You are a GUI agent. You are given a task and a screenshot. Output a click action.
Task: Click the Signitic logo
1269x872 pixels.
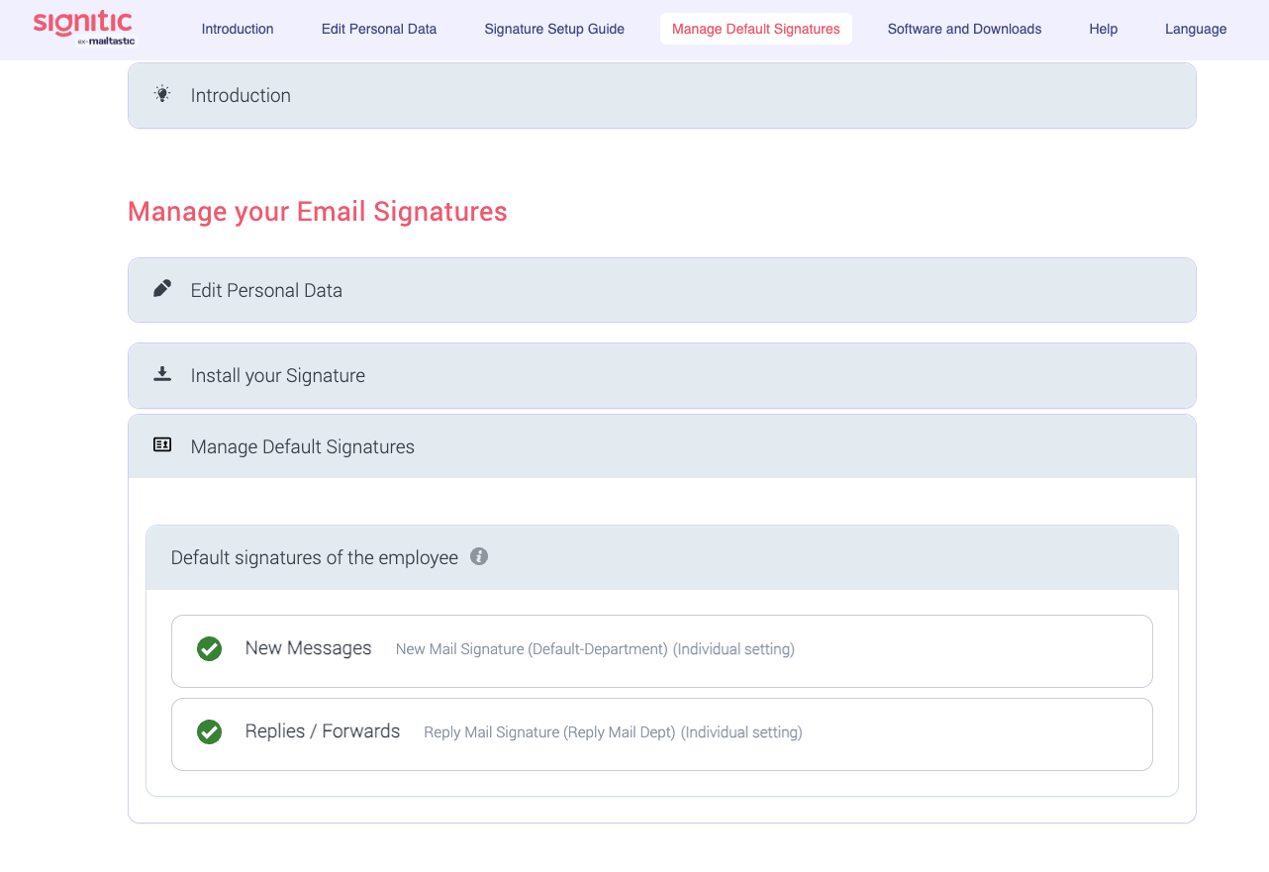point(83,27)
